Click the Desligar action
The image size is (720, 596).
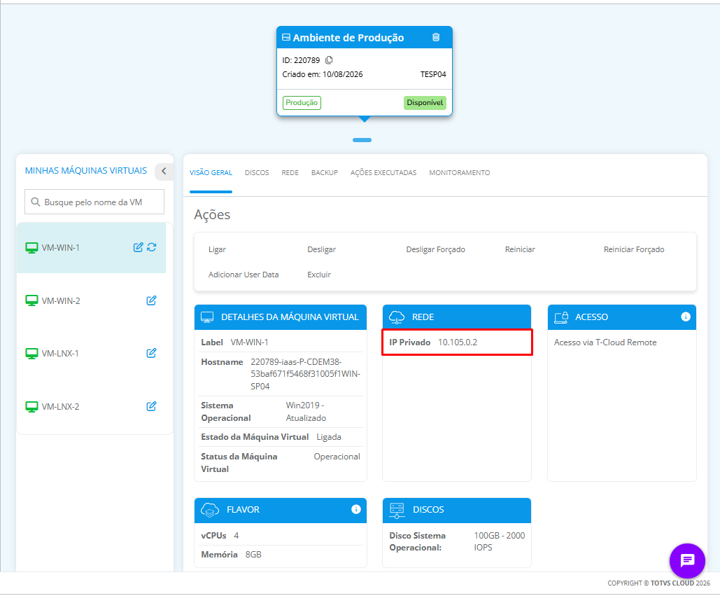pos(321,249)
